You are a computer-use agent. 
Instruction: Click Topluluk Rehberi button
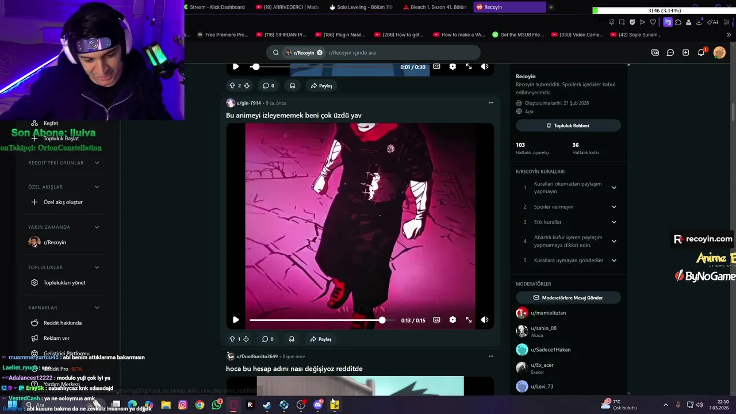click(568, 125)
